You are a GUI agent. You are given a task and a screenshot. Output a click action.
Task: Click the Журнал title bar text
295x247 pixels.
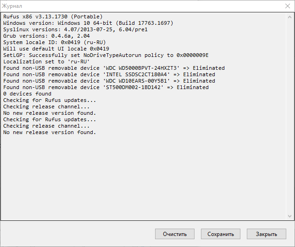12,6
